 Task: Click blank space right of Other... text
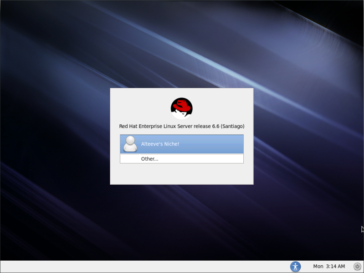pos(205,159)
